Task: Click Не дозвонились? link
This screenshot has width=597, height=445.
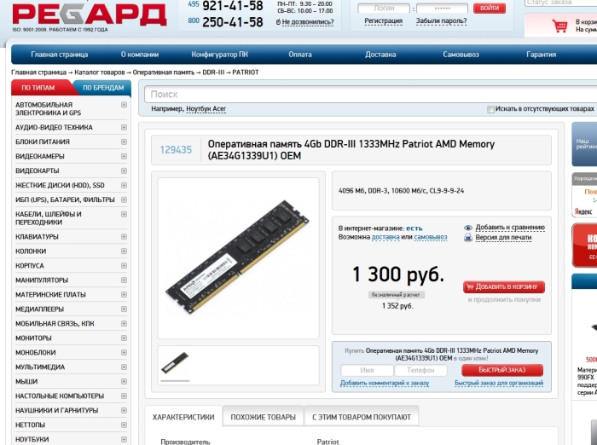Action: pos(308,22)
